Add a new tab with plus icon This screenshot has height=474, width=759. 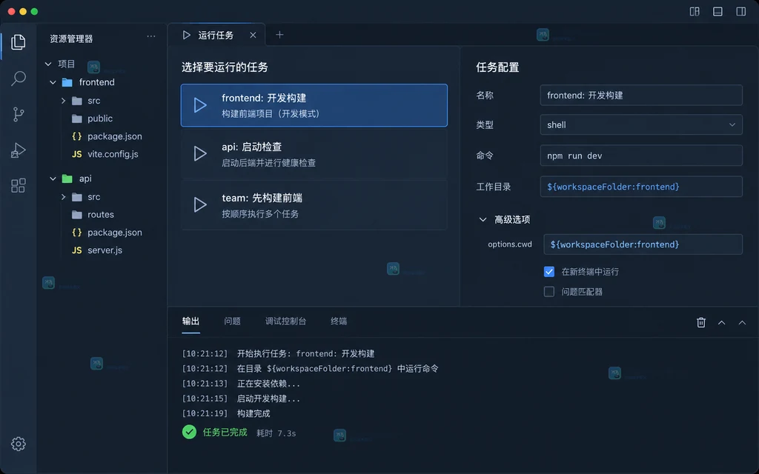279,35
